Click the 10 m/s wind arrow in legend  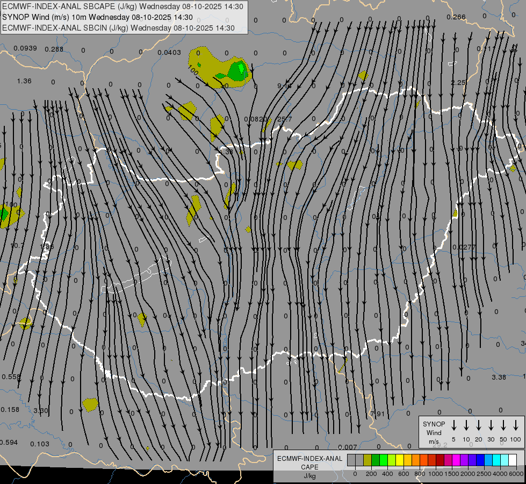tap(466, 425)
